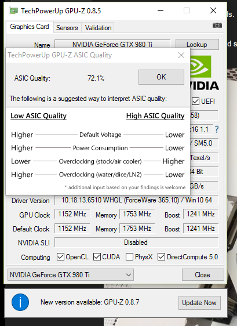Click the Driver Version field

tap(137, 200)
